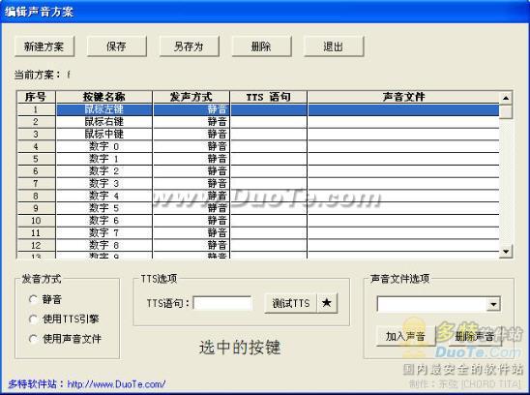Click the 按键名称 column header
530x395 pixels.
(x=104, y=97)
